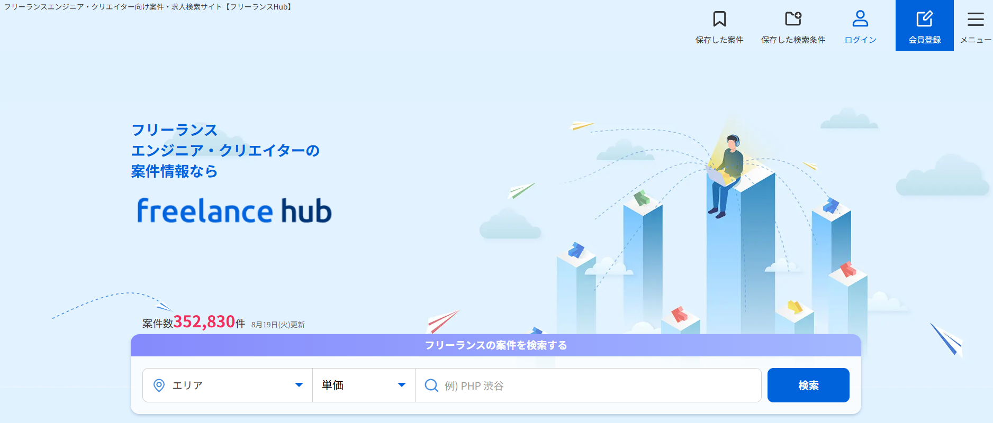Viewport: 993px width, 423px height.
Task: Click the magnifier icon in keyword field
Action: (431, 385)
